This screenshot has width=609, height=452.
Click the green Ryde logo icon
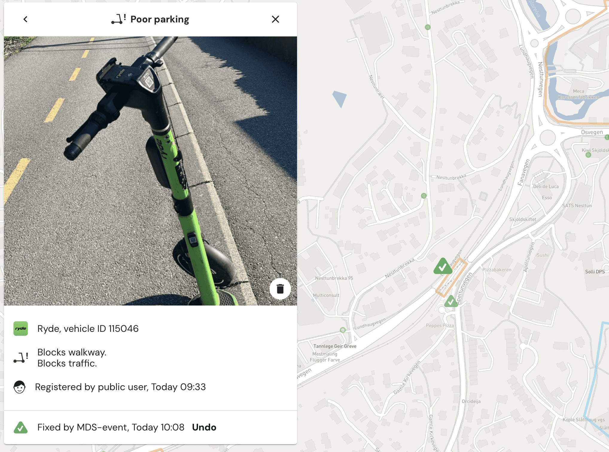click(21, 329)
